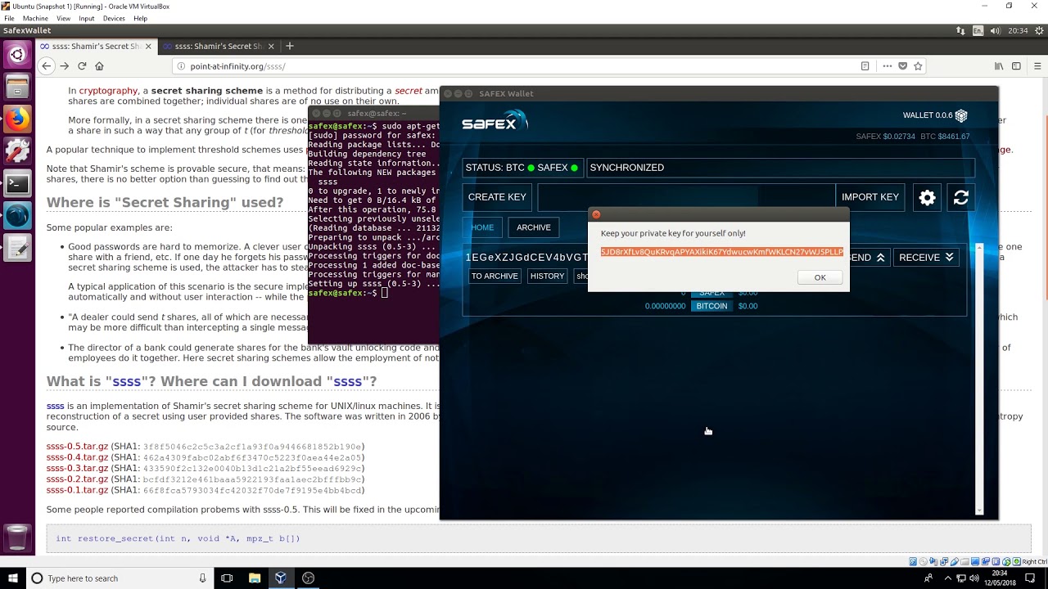1048x589 pixels.
Task: Download ssss-0.1.tar.gz
Action: coord(77,490)
